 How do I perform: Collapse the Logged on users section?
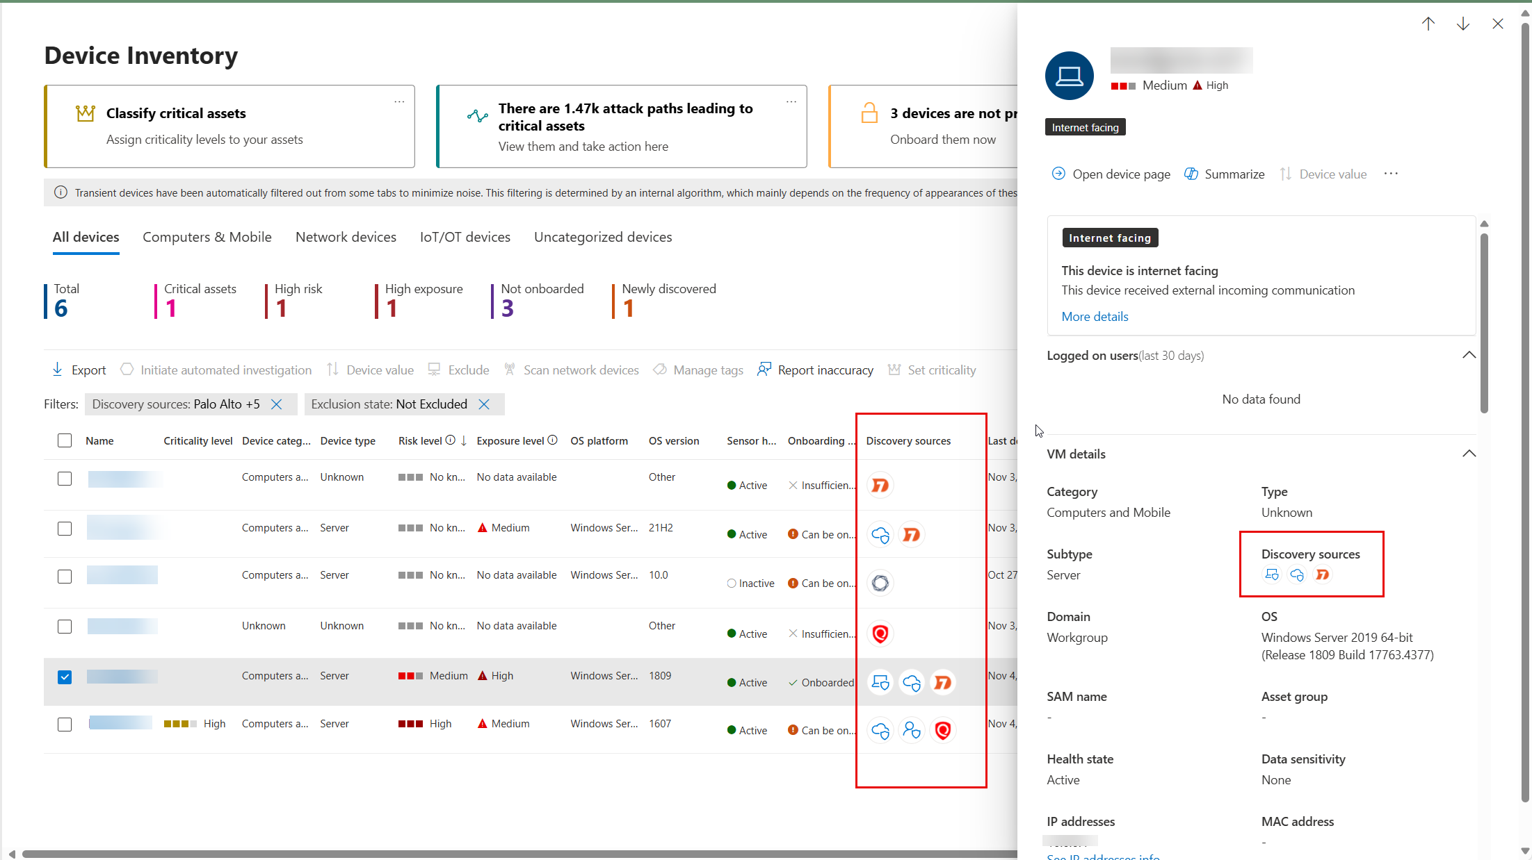(x=1469, y=355)
